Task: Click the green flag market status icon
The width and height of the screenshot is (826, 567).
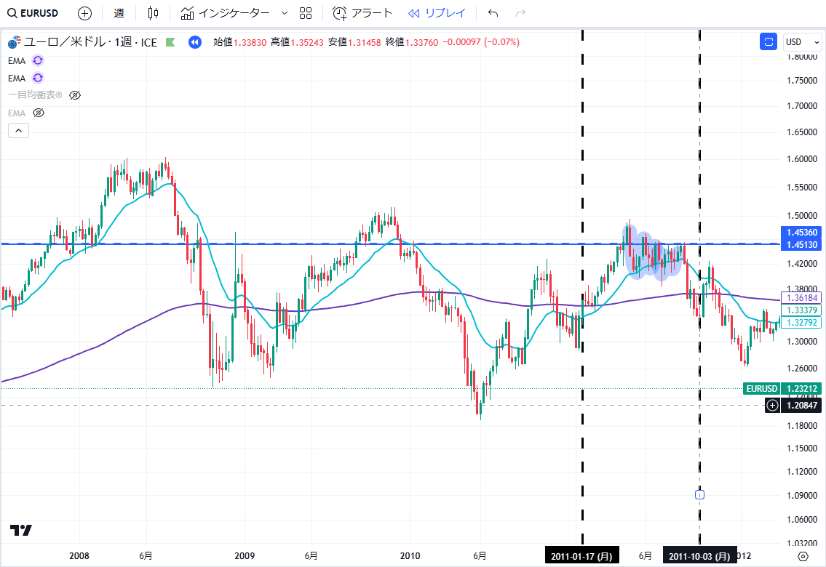Action: coord(170,42)
